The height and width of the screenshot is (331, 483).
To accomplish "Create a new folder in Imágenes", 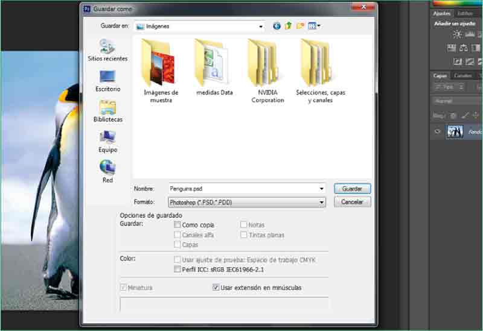I will click(300, 26).
